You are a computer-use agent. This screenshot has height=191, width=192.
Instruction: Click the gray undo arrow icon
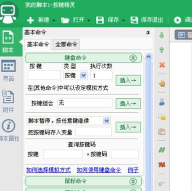coord(161,184)
